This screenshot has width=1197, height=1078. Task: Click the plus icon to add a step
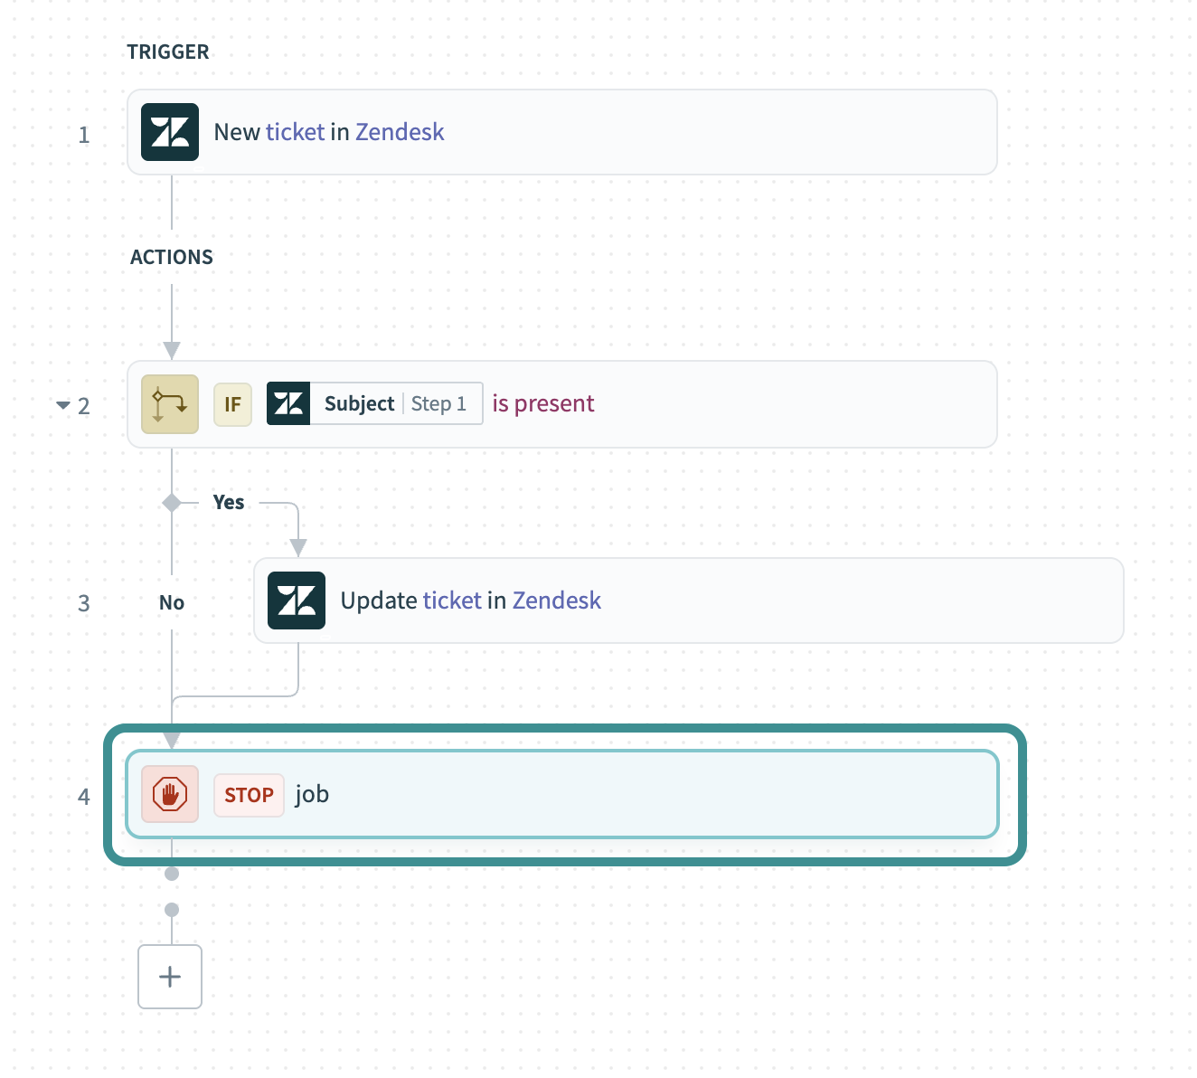coord(170,977)
